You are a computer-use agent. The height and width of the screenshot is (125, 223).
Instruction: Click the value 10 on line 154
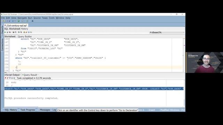click(x=20, y=64)
